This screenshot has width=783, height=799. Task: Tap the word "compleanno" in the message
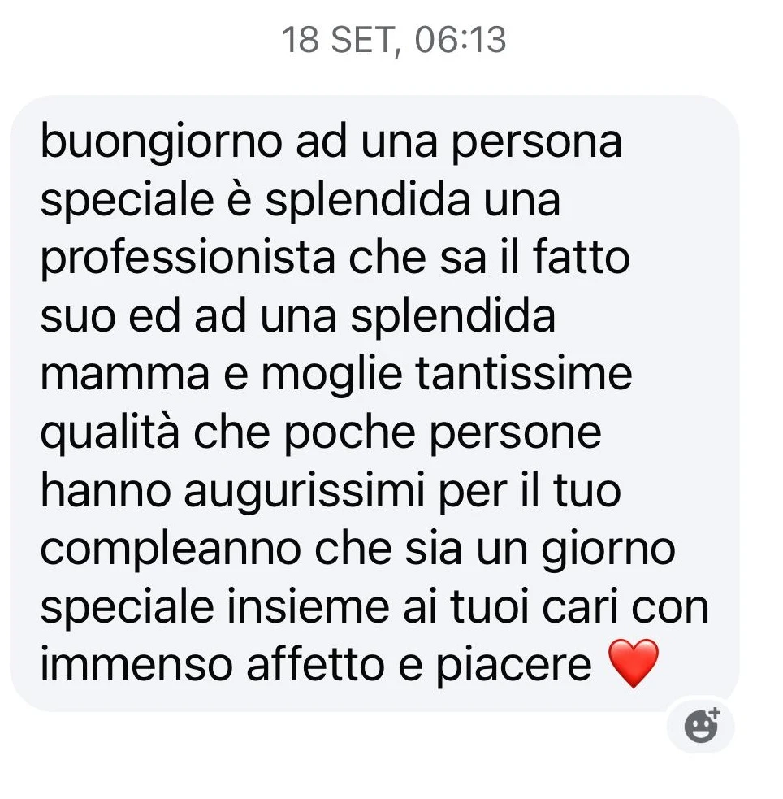170,550
